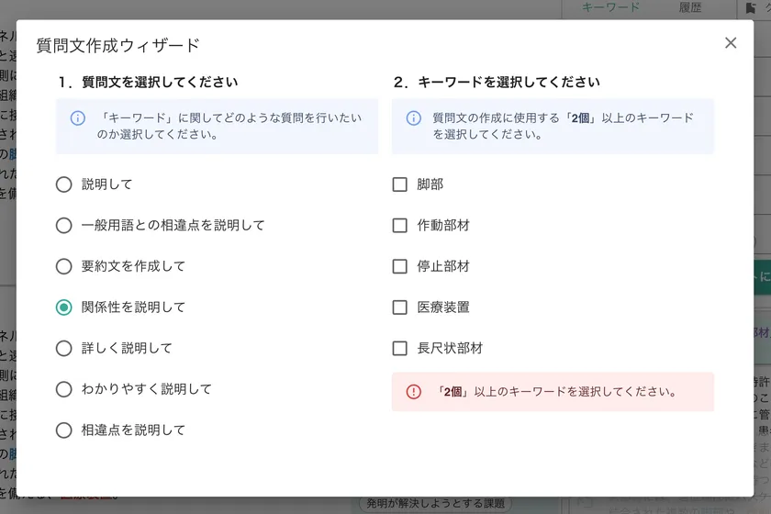The height and width of the screenshot is (514, 771).
Task: Select the 説明して radio option
Action: click(x=63, y=184)
